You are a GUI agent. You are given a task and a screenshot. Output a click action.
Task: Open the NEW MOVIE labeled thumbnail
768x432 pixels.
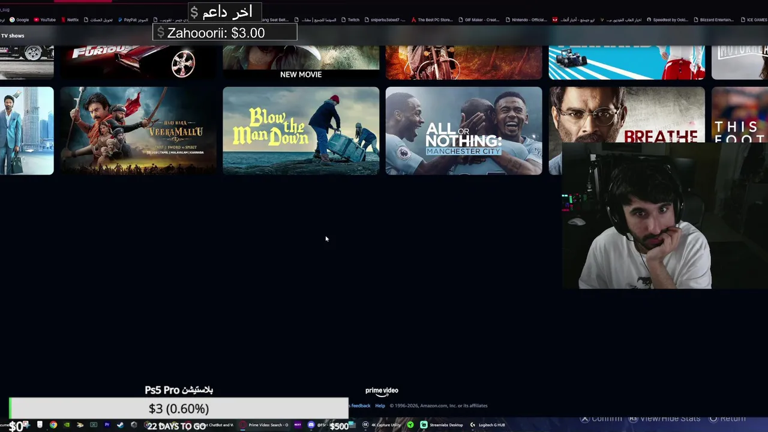click(x=301, y=62)
